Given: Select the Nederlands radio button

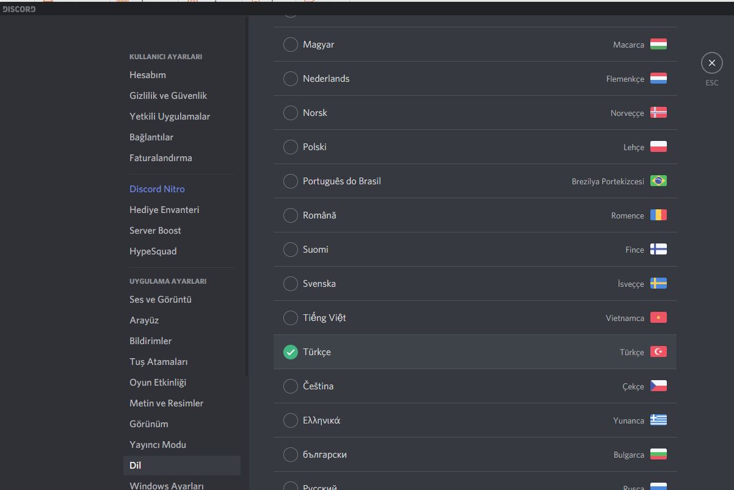Looking at the screenshot, I should pyautogui.click(x=291, y=79).
